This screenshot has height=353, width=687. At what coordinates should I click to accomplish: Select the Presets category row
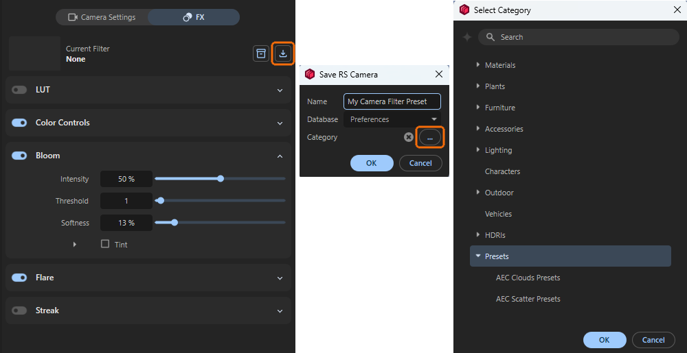[570, 256]
